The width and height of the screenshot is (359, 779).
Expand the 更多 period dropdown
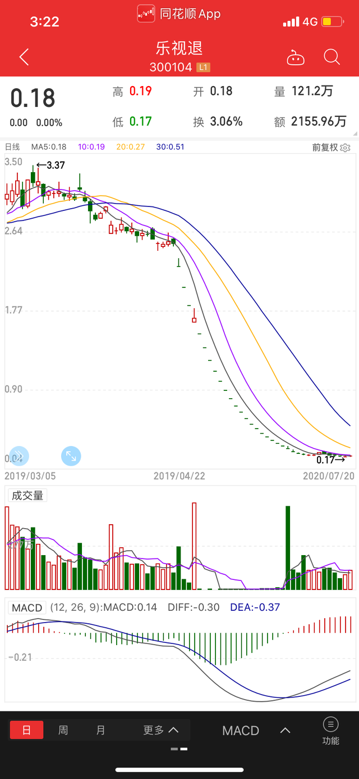pos(160,730)
